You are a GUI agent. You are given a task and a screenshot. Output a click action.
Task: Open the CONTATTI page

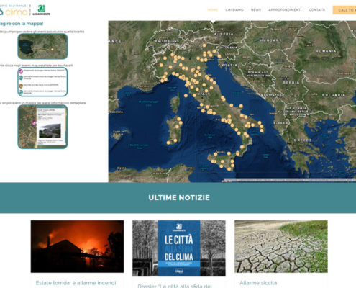point(317,10)
